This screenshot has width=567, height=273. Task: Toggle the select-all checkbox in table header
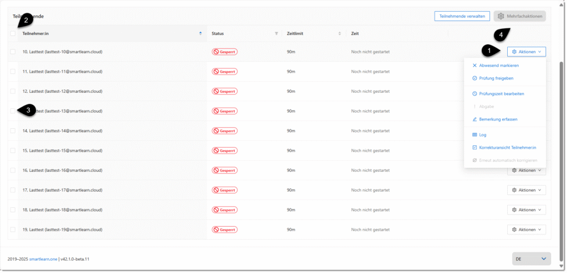pos(13,34)
